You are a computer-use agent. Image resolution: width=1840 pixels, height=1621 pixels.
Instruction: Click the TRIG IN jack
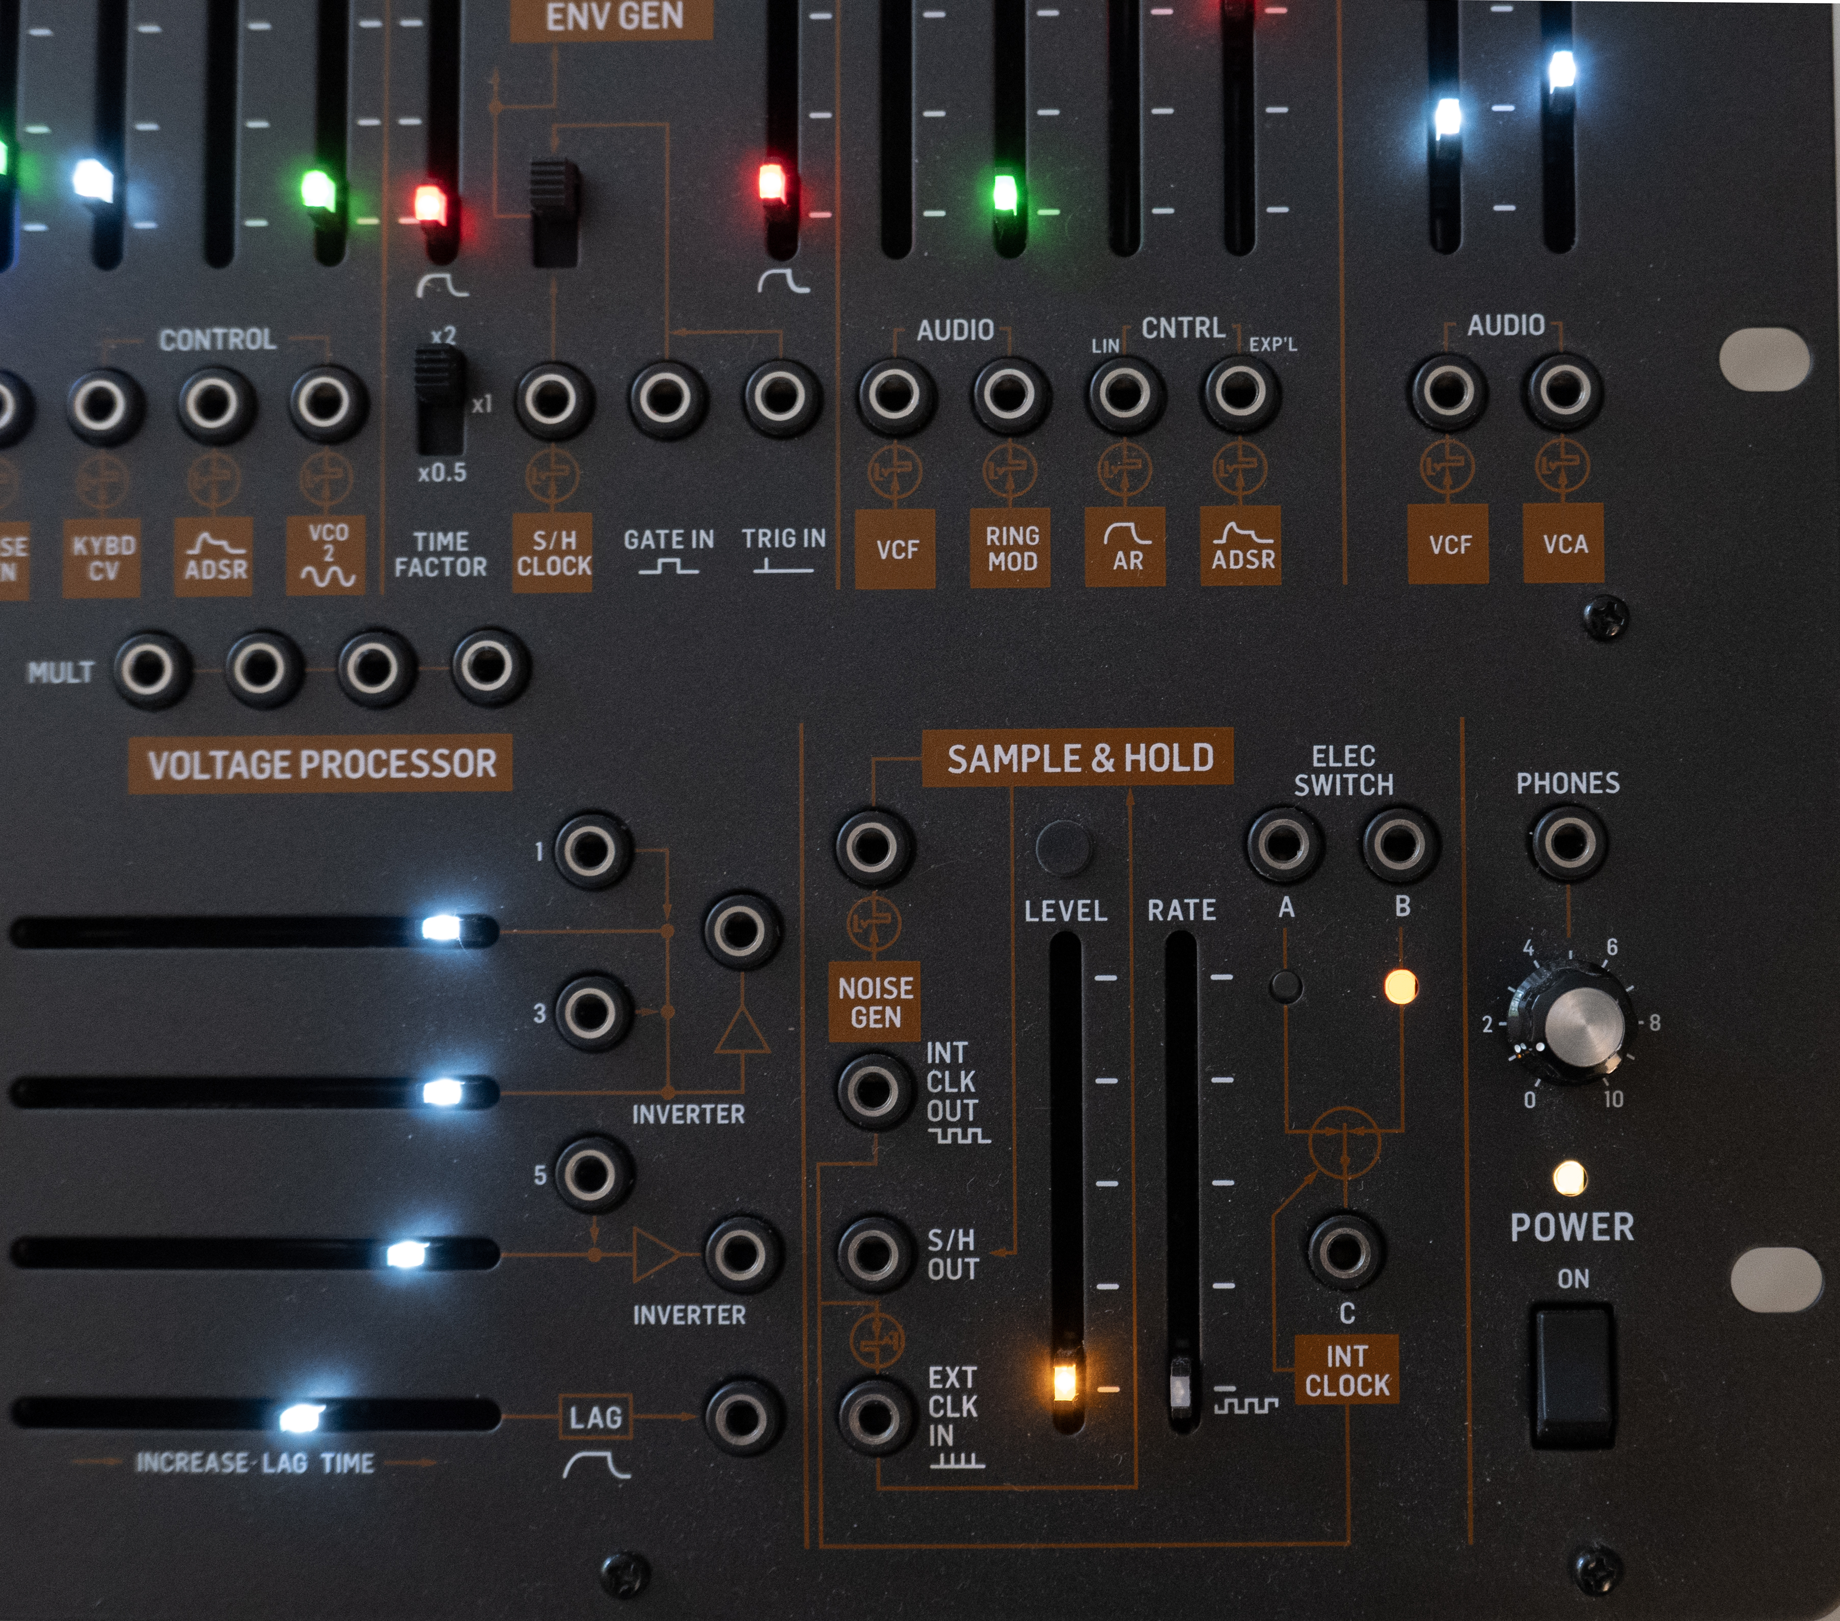coord(780,397)
